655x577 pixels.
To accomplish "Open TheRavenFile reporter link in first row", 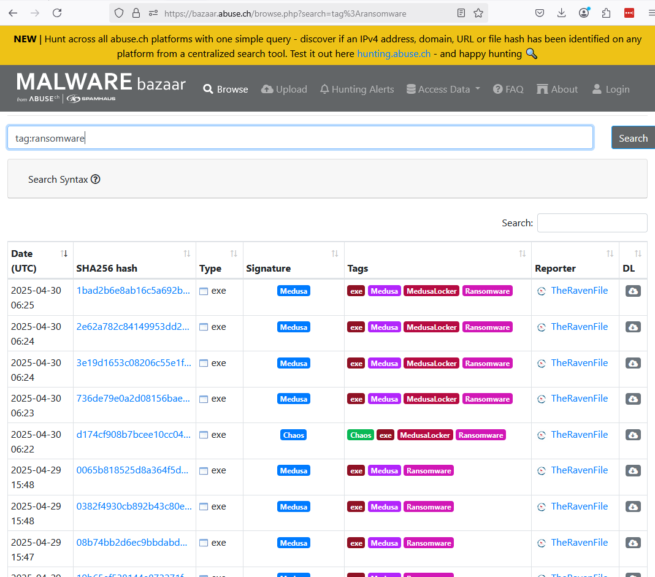I will (580, 291).
